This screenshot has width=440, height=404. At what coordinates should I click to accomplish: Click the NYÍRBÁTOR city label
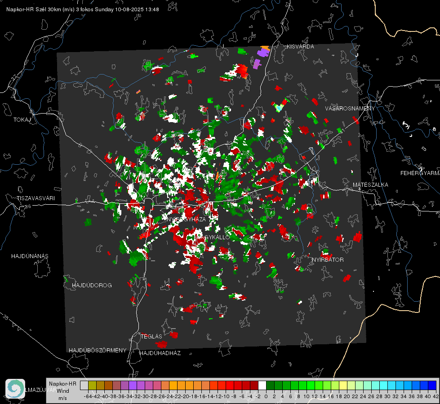point(328,260)
